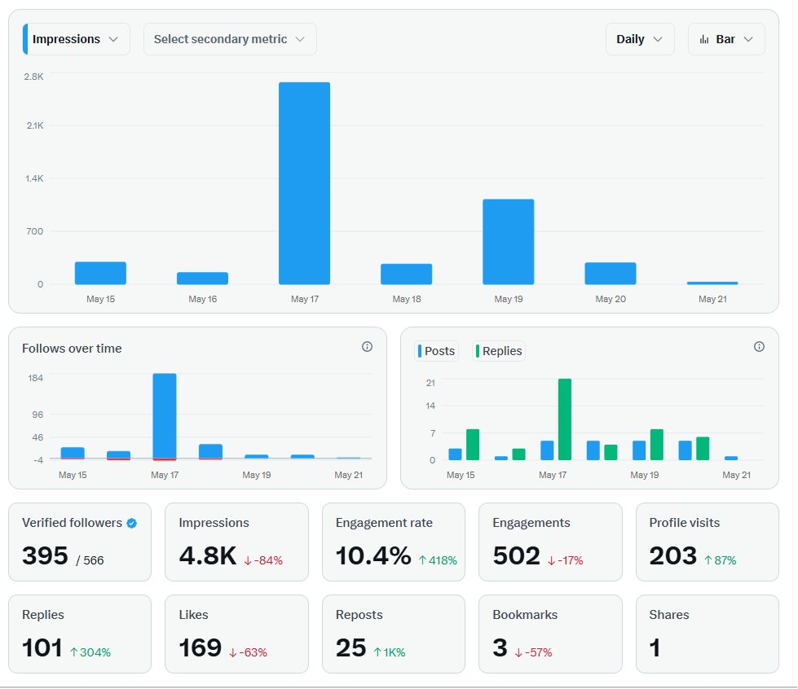Open the Verified followers card
The height and width of the screenshot is (689, 798).
click(80, 542)
